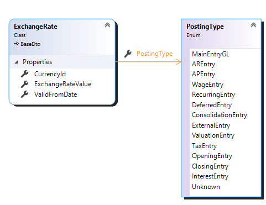Select the orange PostingType association label
This screenshot has height=205, width=266.
(x=154, y=54)
